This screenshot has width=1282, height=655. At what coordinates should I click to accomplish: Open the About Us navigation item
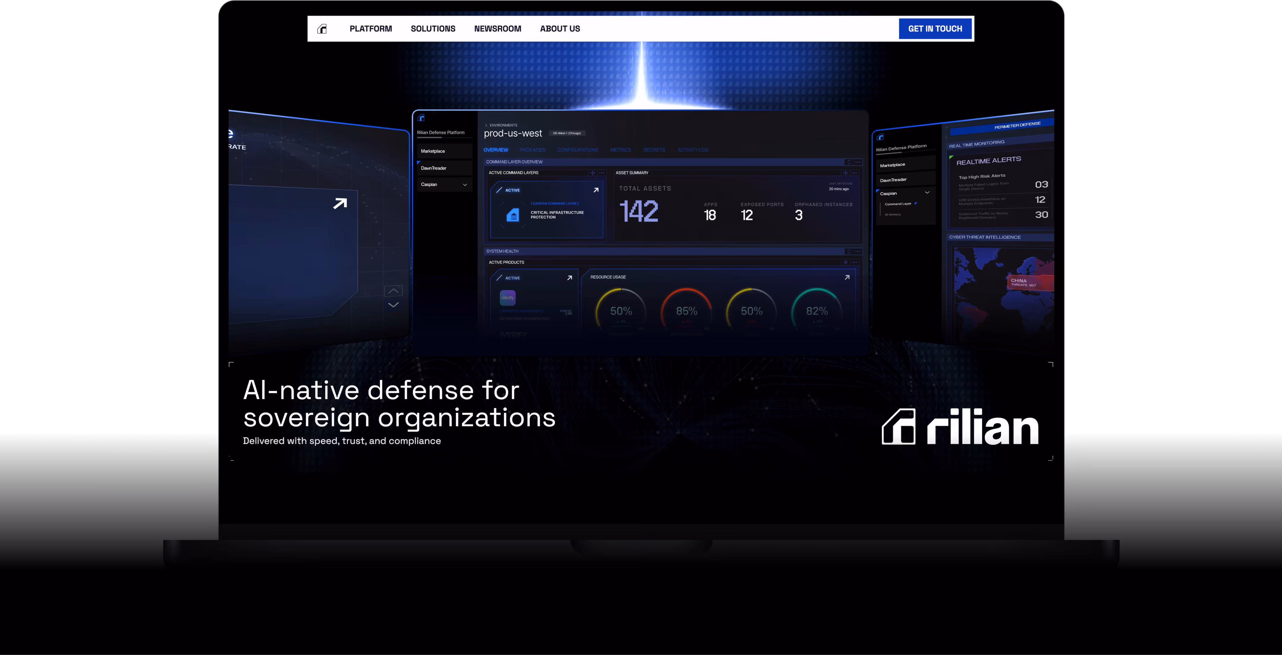pyautogui.click(x=560, y=29)
